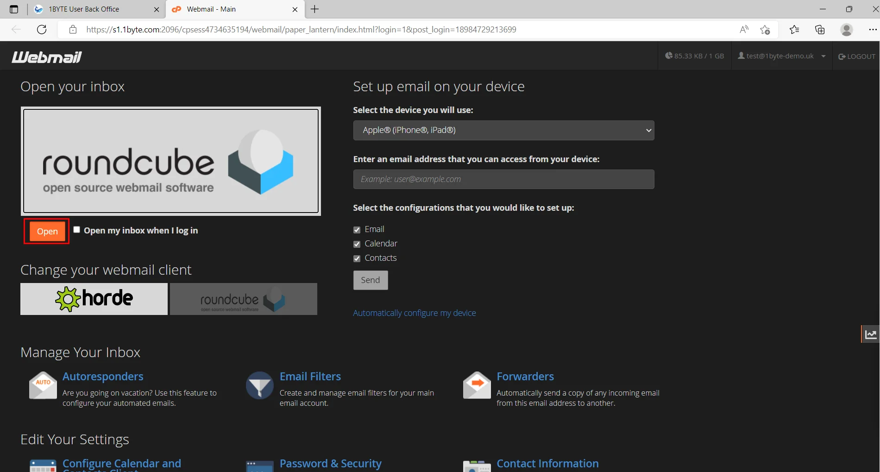This screenshot has width=880, height=472.
Task: Select the roundcube webmail client thumbnail
Action: [244, 299]
